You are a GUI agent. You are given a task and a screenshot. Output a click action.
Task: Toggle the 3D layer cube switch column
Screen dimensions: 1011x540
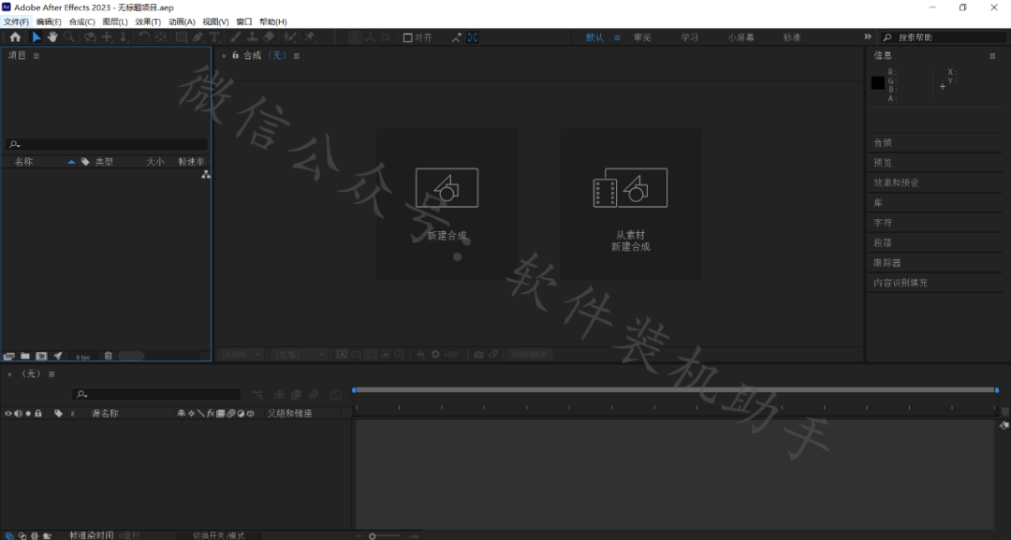pos(251,414)
